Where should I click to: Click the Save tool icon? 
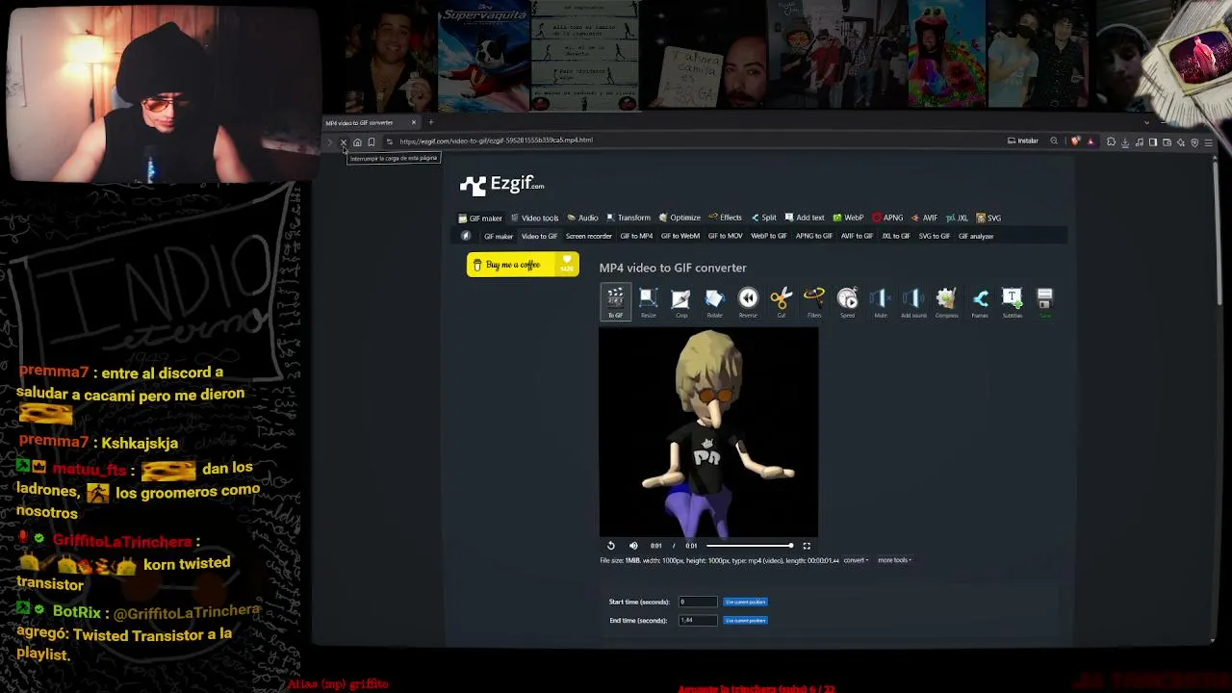click(x=1044, y=301)
